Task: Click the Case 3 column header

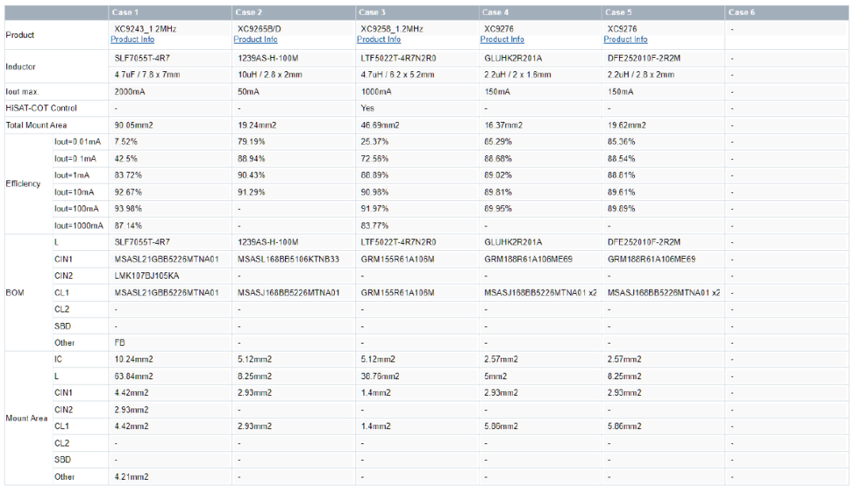Action: click(417, 12)
